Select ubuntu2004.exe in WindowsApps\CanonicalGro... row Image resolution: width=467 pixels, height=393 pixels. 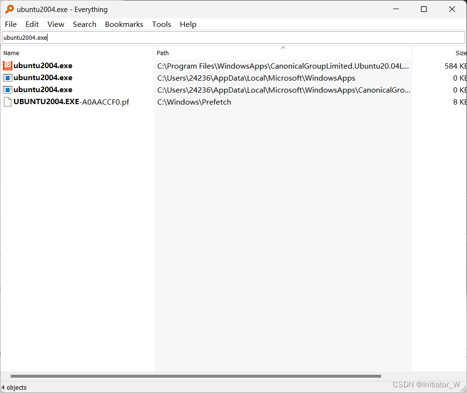pos(43,90)
